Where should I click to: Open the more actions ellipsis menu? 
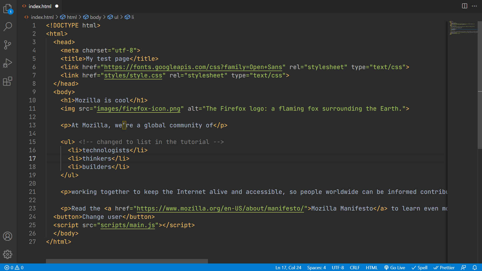[474, 6]
